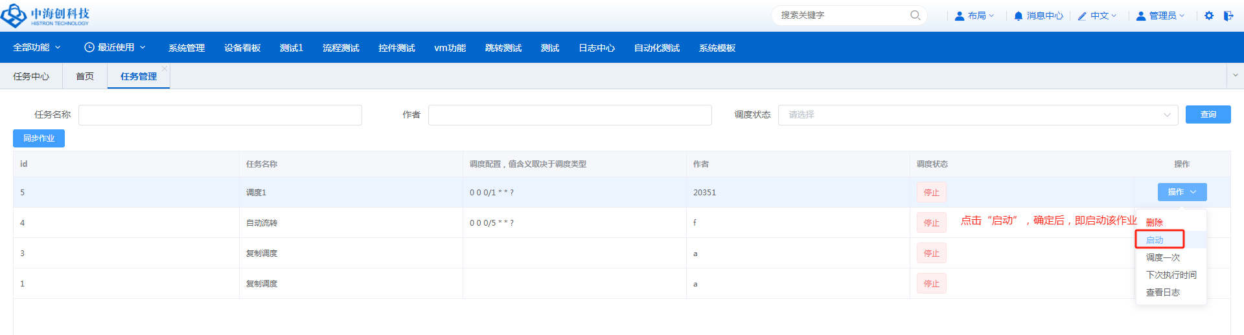This screenshot has width=1244, height=335.
Task: Expand the 操作 dropdown for row 5
Action: [x=1182, y=192]
